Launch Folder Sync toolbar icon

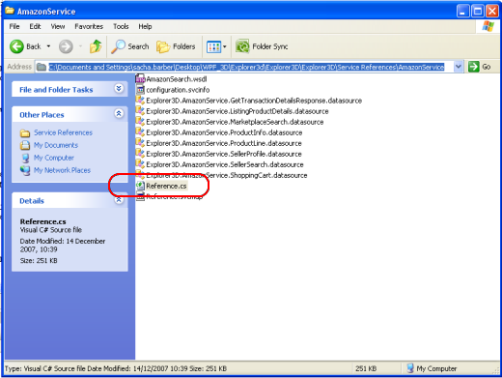[242, 46]
